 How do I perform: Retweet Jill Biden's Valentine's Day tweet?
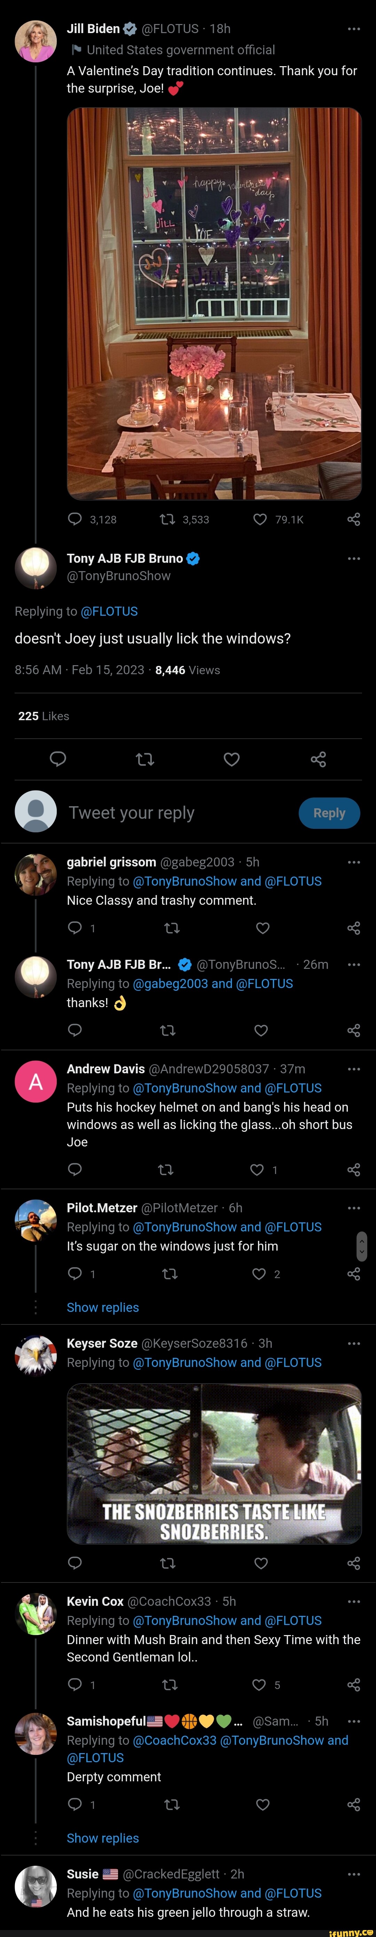pos(168,519)
